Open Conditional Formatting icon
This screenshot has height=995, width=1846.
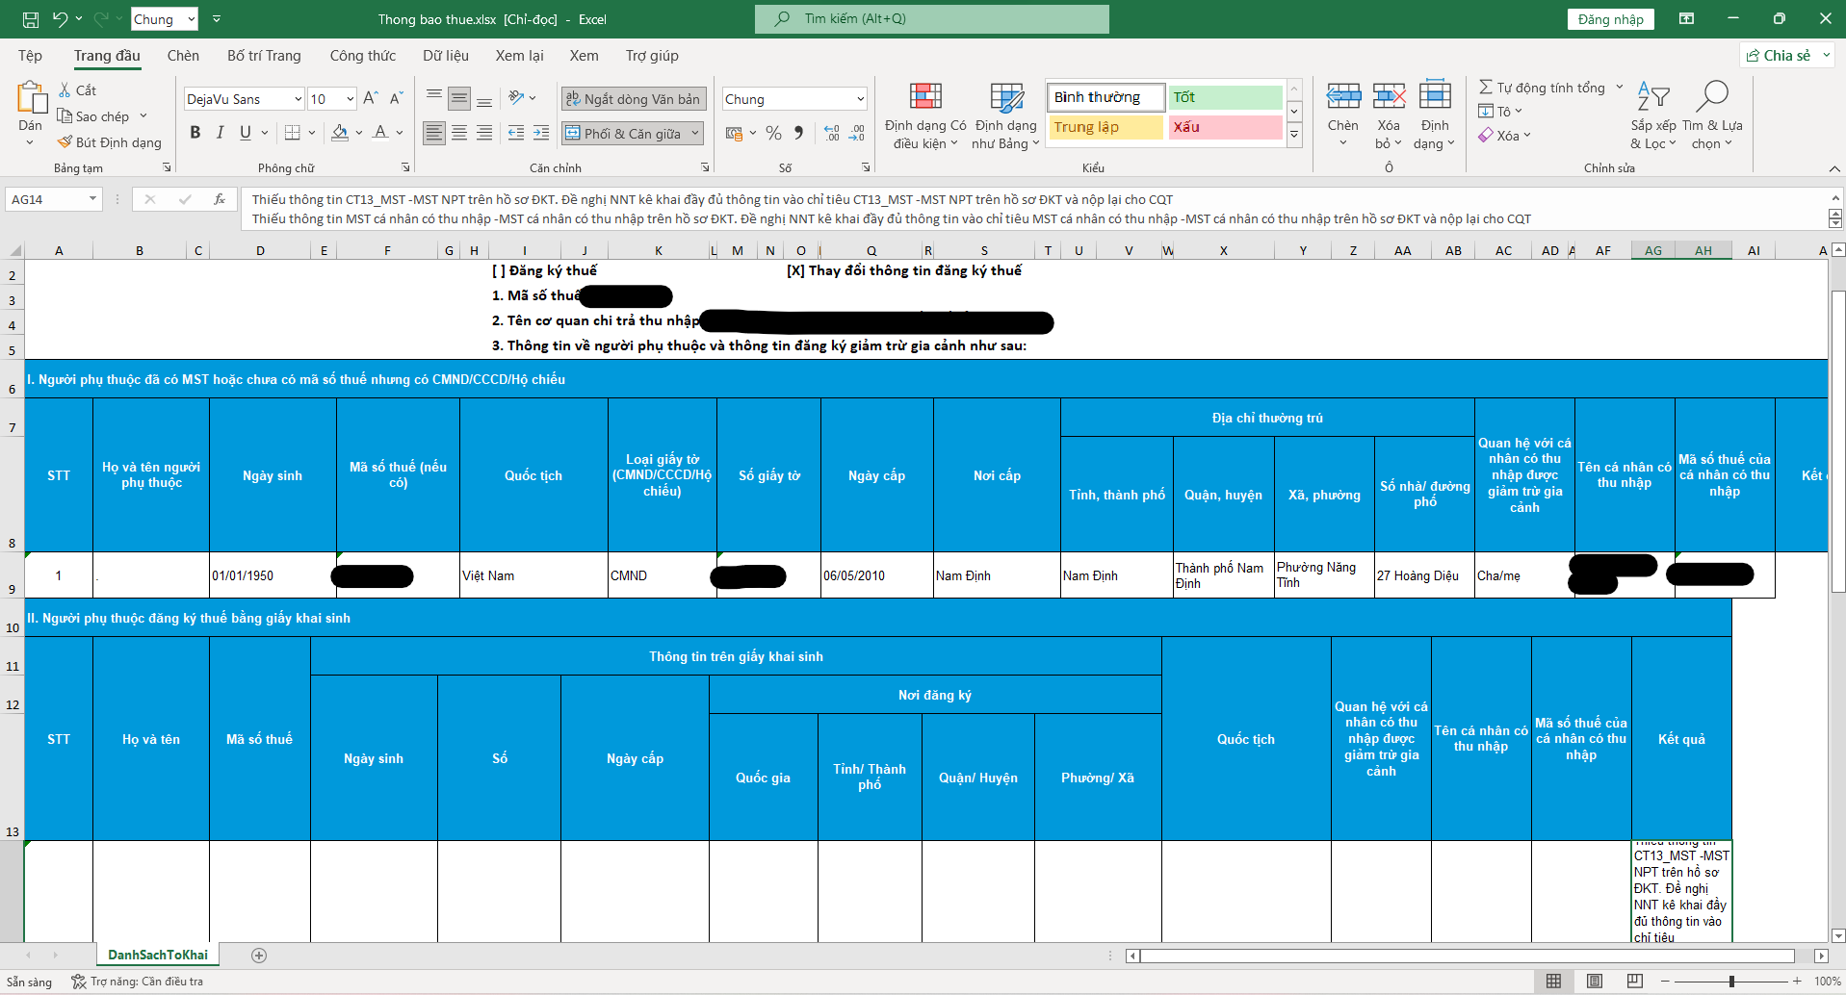[924, 98]
